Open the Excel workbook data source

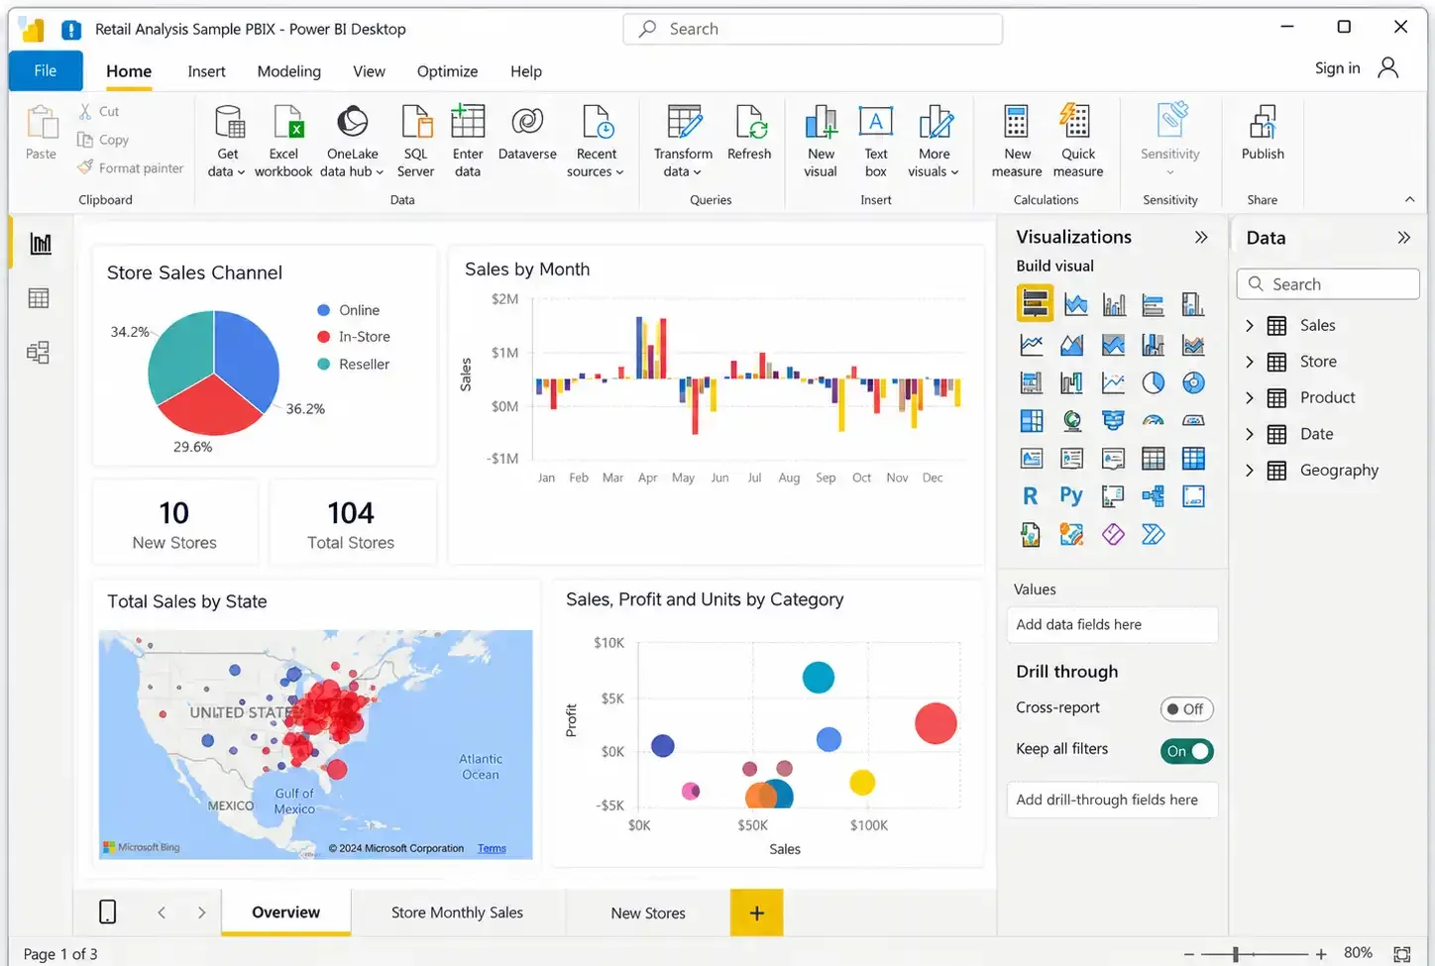[283, 142]
